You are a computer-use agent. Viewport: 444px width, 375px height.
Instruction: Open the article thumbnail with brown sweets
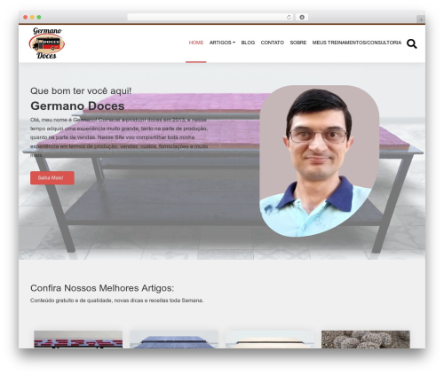[366, 340]
